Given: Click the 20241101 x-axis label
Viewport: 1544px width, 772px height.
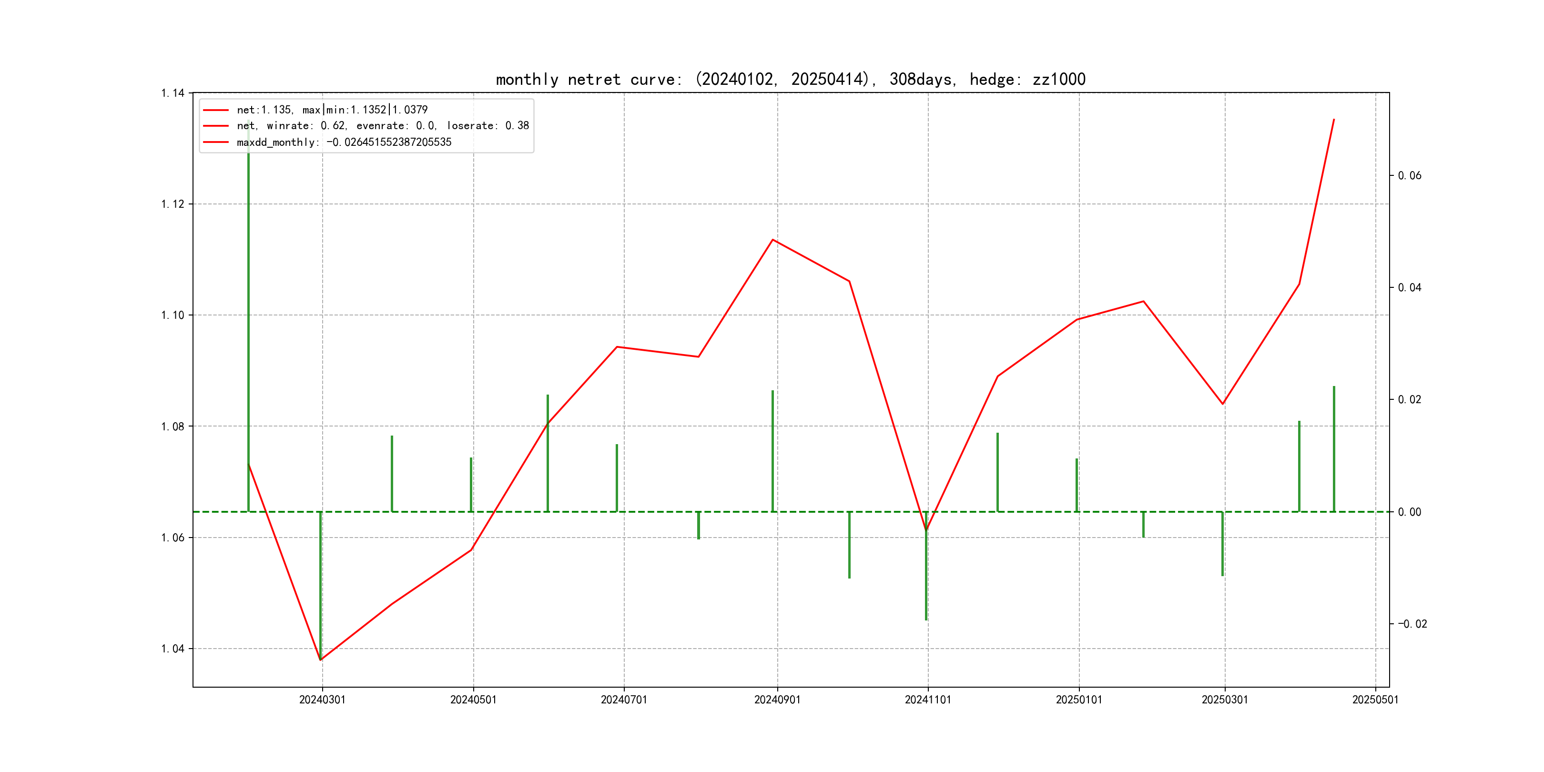Looking at the screenshot, I should click(927, 700).
